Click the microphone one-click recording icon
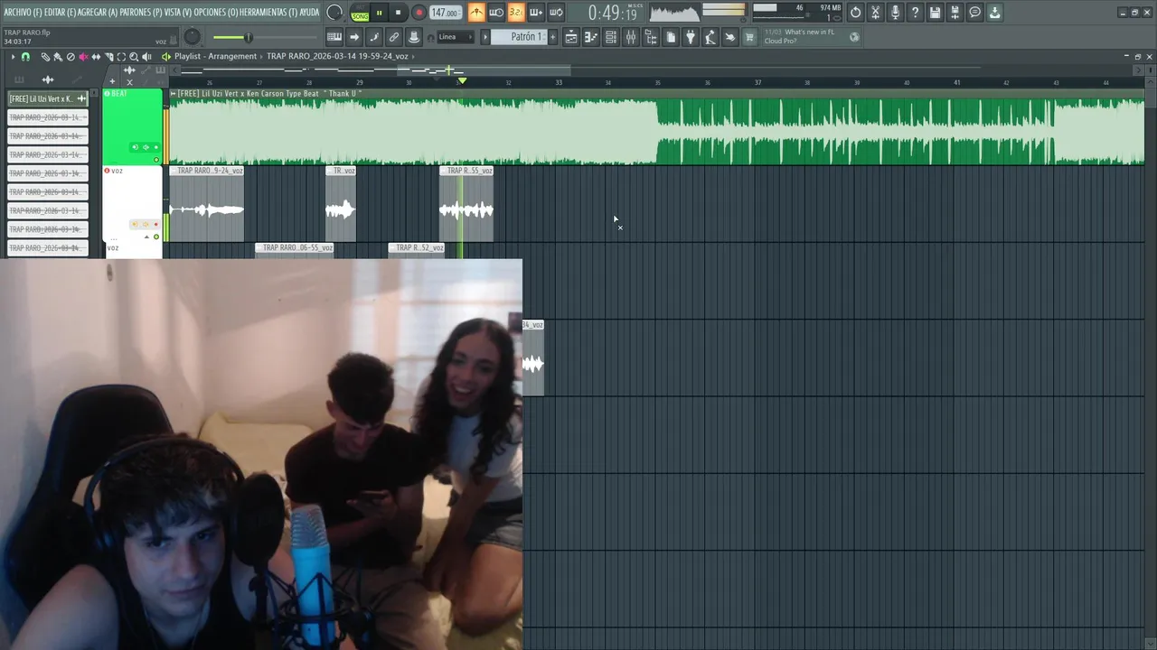The height and width of the screenshot is (650, 1157). (896, 13)
